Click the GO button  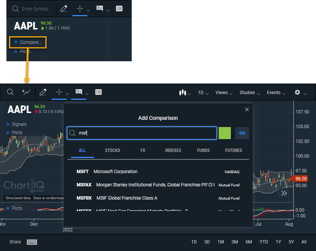(x=242, y=133)
